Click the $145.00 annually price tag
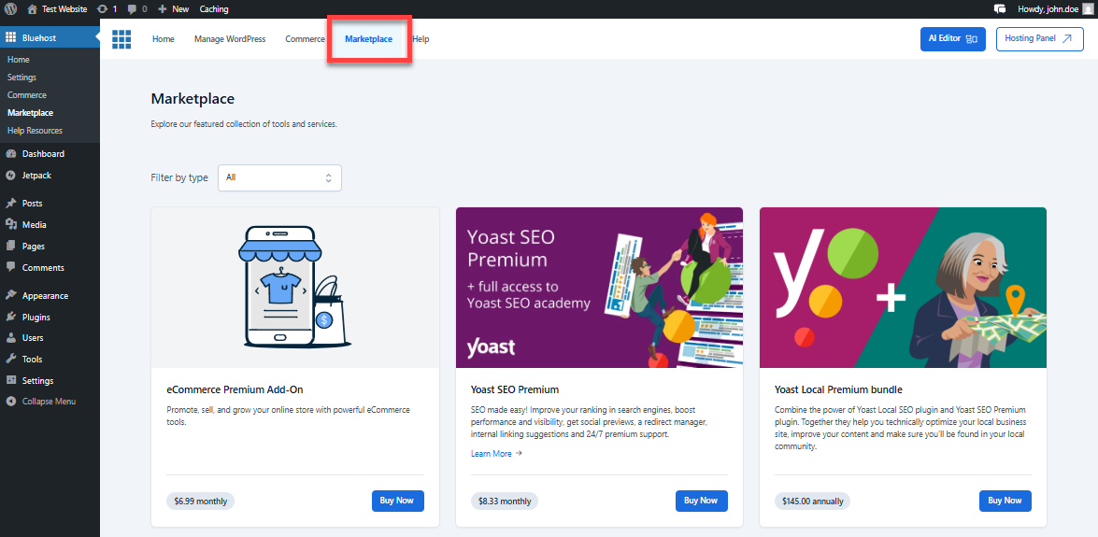Screen dimensions: 1098x537 tap(812, 502)
